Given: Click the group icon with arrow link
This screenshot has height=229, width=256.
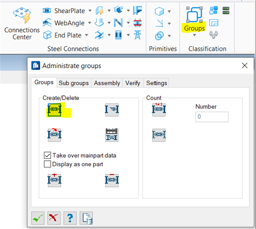Looking at the screenshot, I should point(112,110).
